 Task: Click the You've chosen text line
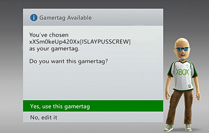[49, 35]
